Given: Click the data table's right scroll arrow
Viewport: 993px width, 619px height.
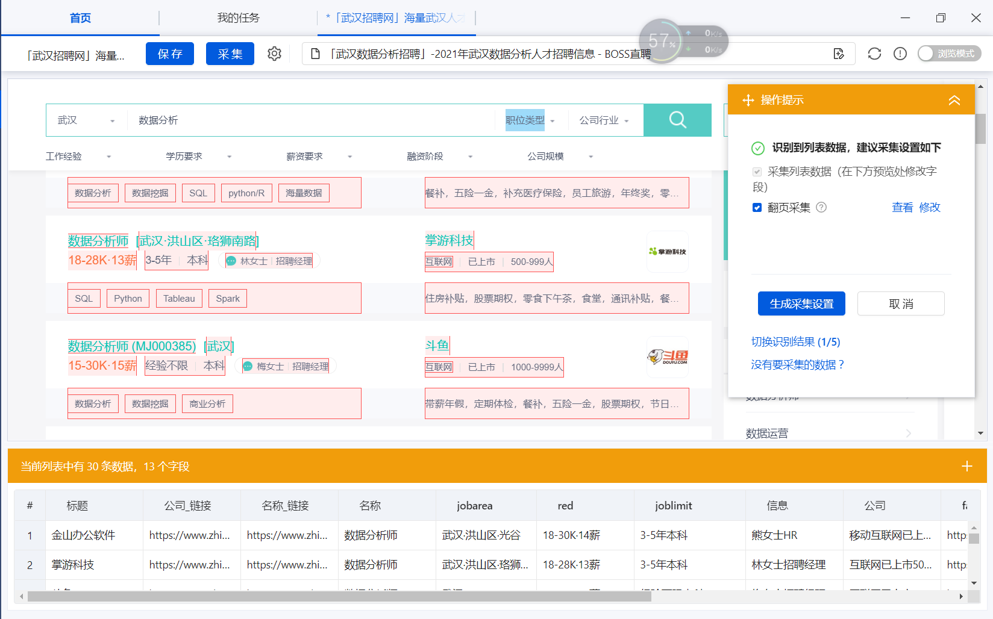Looking at the screenshot, I should pos(961,597).
